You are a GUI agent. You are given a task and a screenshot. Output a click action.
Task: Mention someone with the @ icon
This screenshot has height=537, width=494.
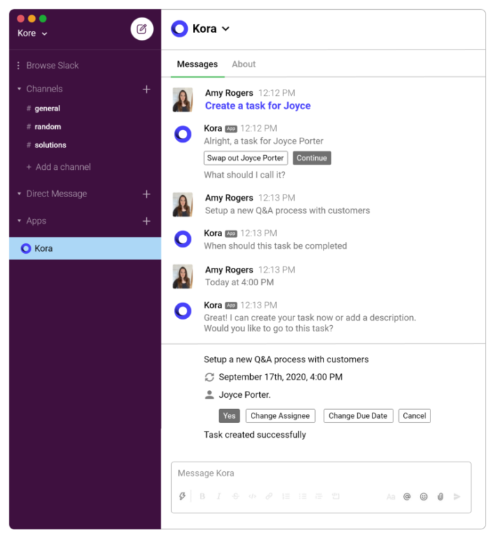pyautogui.click(x=407, y=496)
